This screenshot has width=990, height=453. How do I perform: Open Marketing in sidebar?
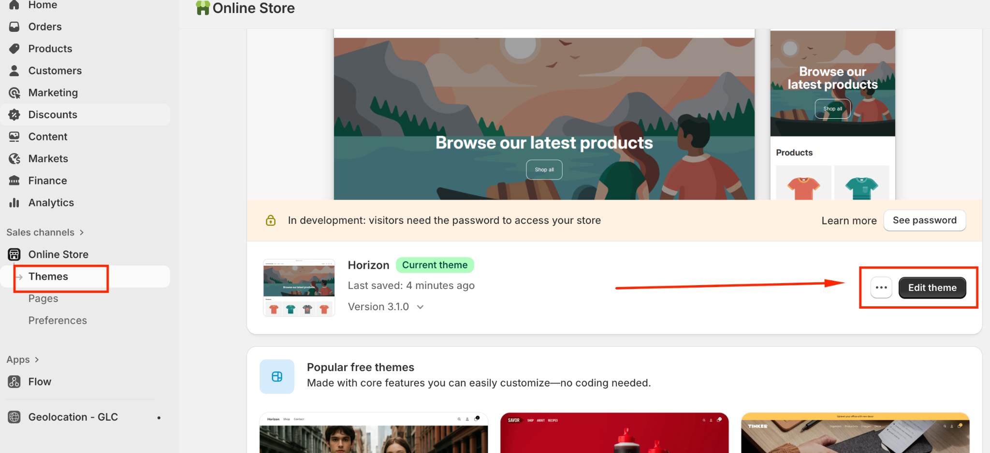(x=85, y=93)
